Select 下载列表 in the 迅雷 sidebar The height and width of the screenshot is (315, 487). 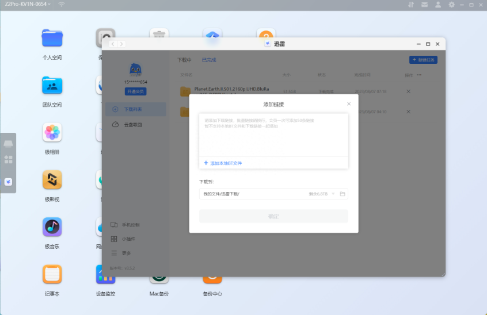136,109
